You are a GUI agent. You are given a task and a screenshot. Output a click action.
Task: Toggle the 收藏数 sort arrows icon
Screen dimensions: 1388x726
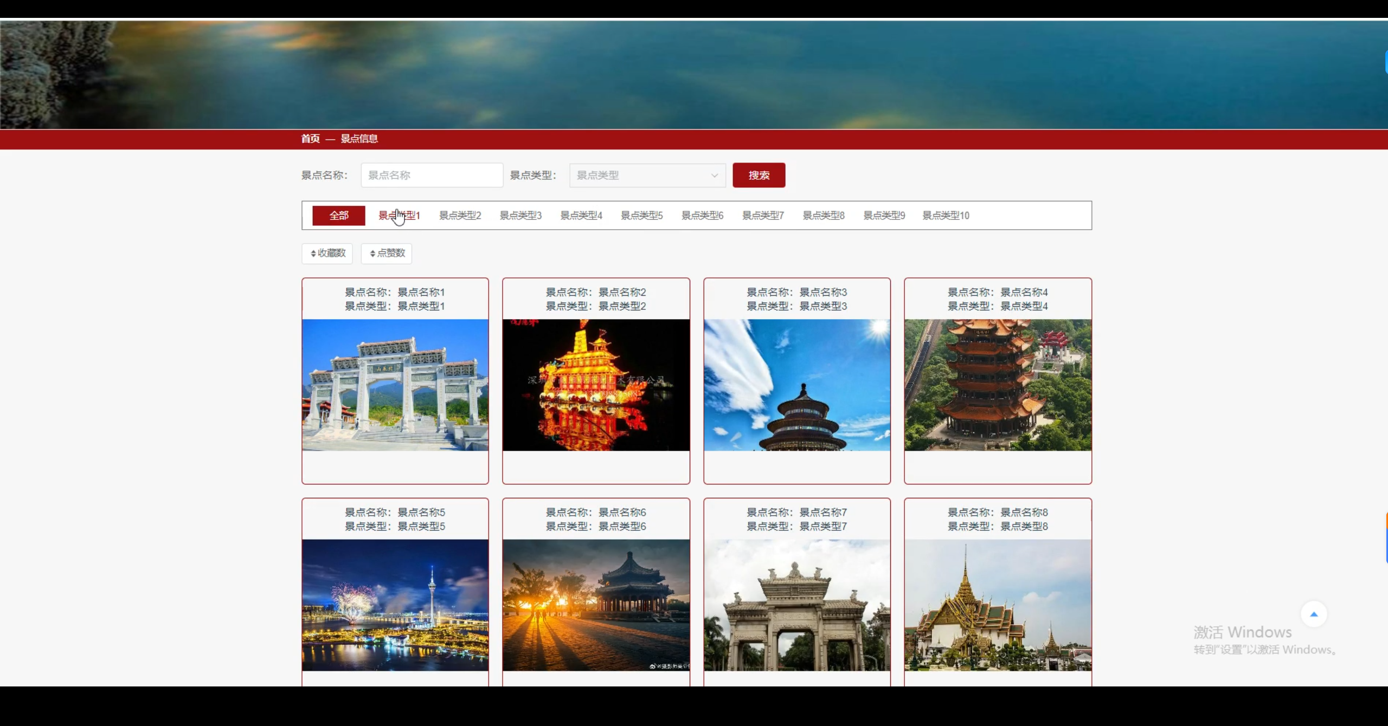pos(313,253)
